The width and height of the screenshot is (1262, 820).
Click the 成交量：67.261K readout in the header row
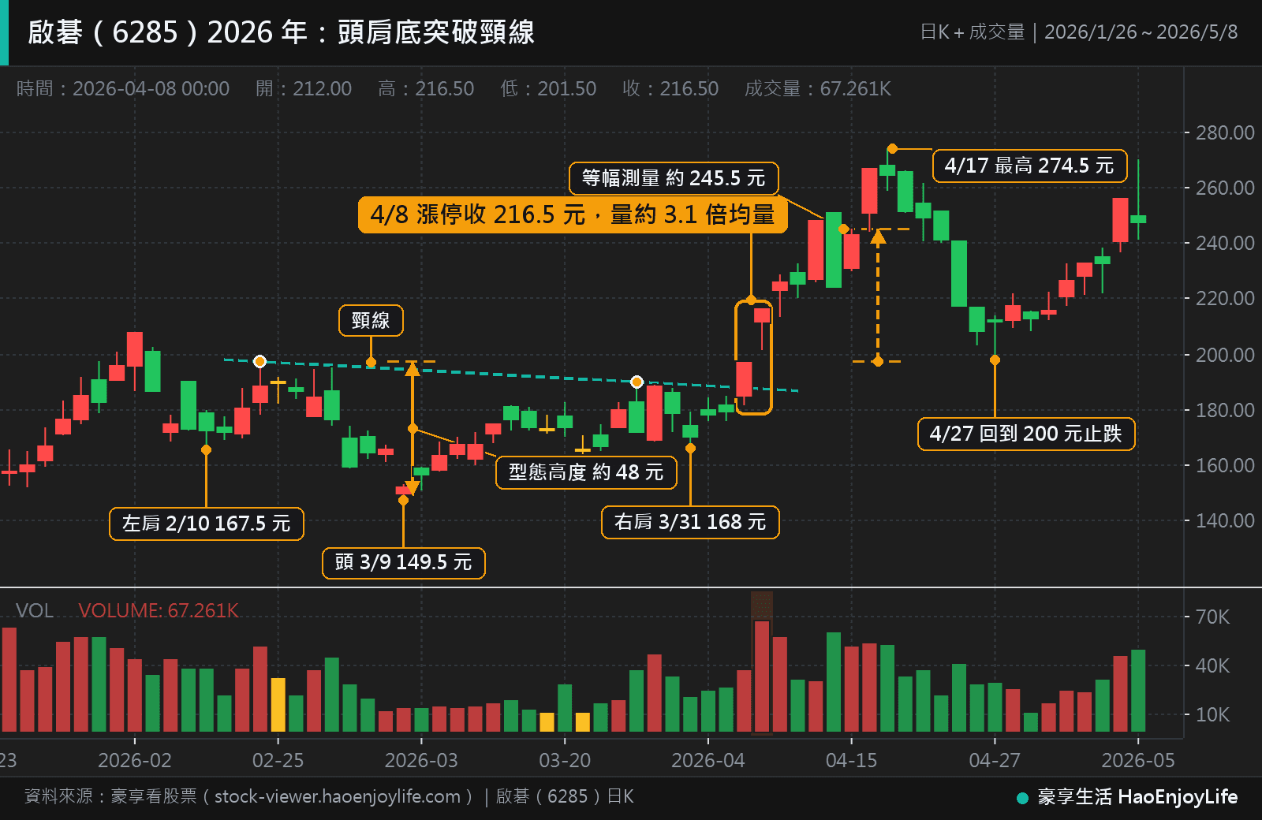[x=818, y=88]
